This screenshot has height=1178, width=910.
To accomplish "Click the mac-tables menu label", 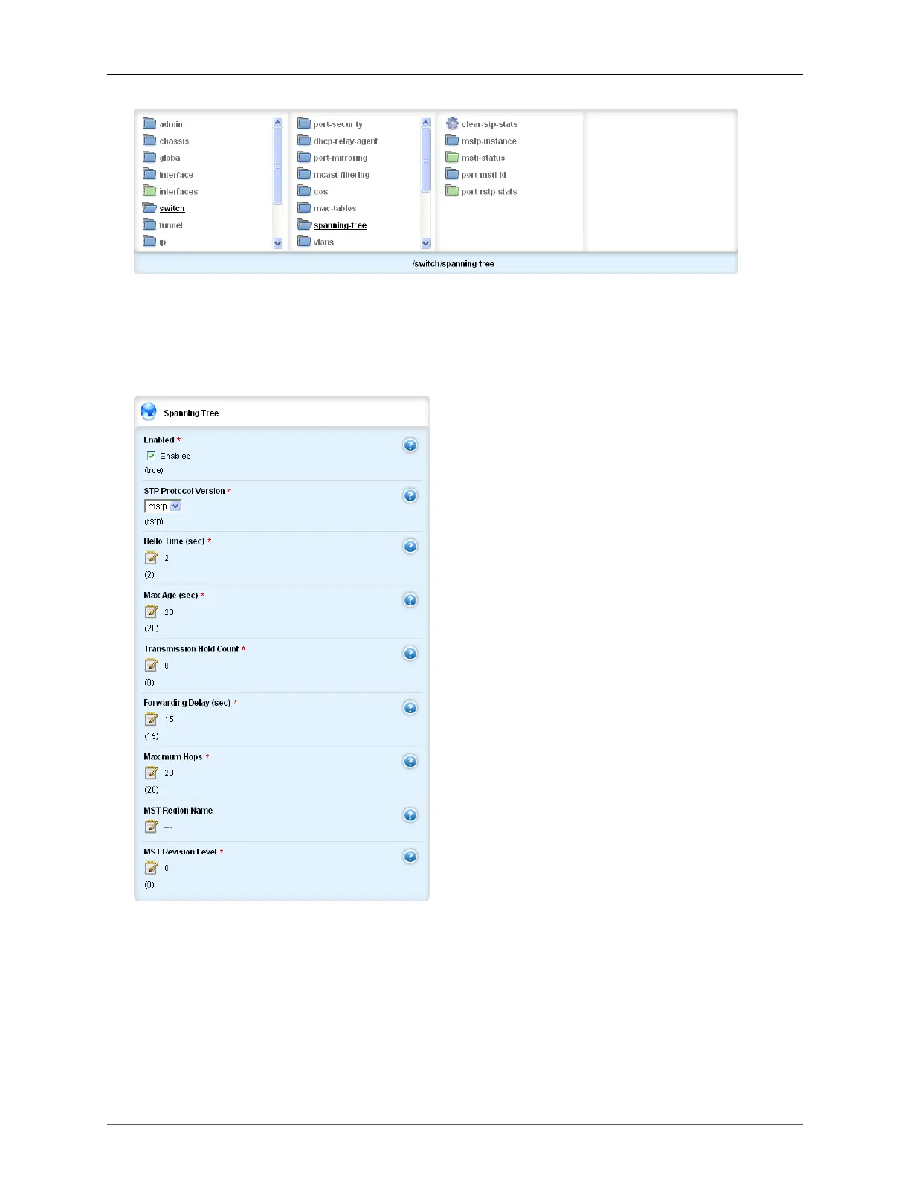I will point(335,208).
